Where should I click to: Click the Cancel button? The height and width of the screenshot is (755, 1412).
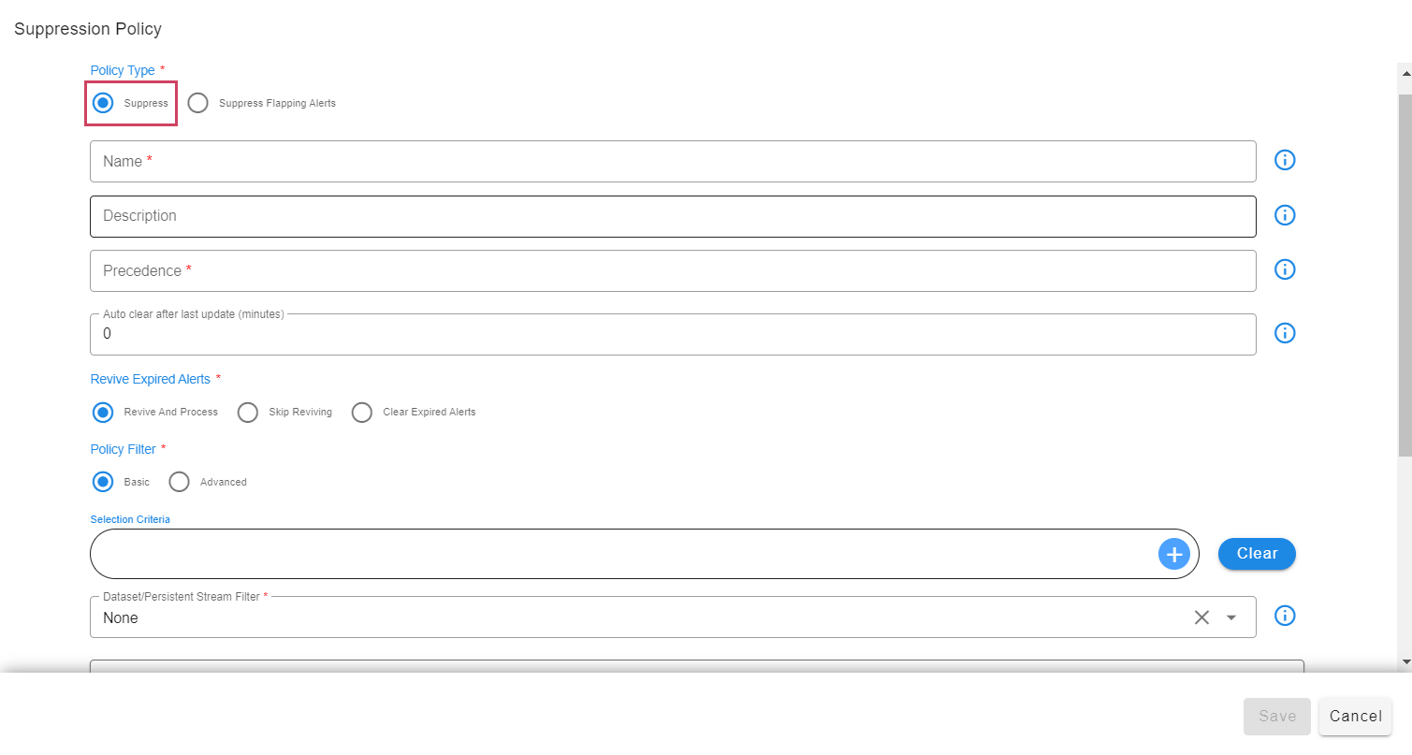[1355, 716]
